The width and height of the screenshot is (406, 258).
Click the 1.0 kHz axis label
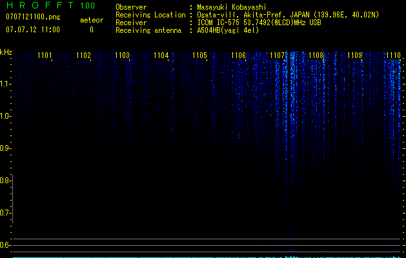tap(5, 116)
